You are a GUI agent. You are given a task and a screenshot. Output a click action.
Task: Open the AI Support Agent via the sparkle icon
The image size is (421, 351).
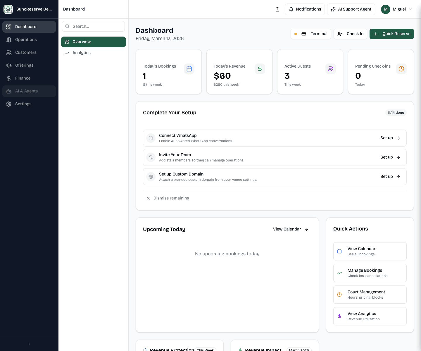point(333,9)
